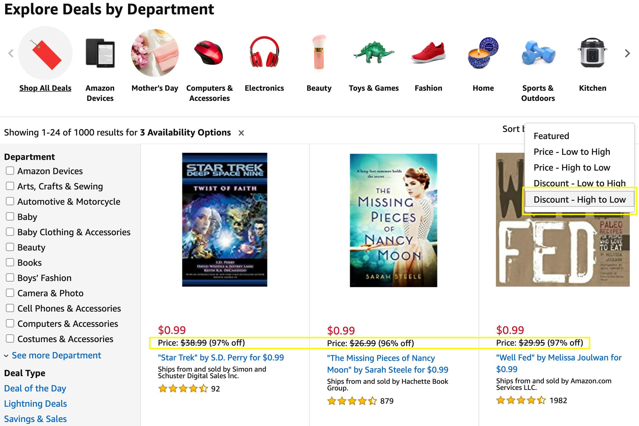The height and width of the screenshot is (426, 639).
Task: Expand See more Department options
Action: tap(56, 355)
